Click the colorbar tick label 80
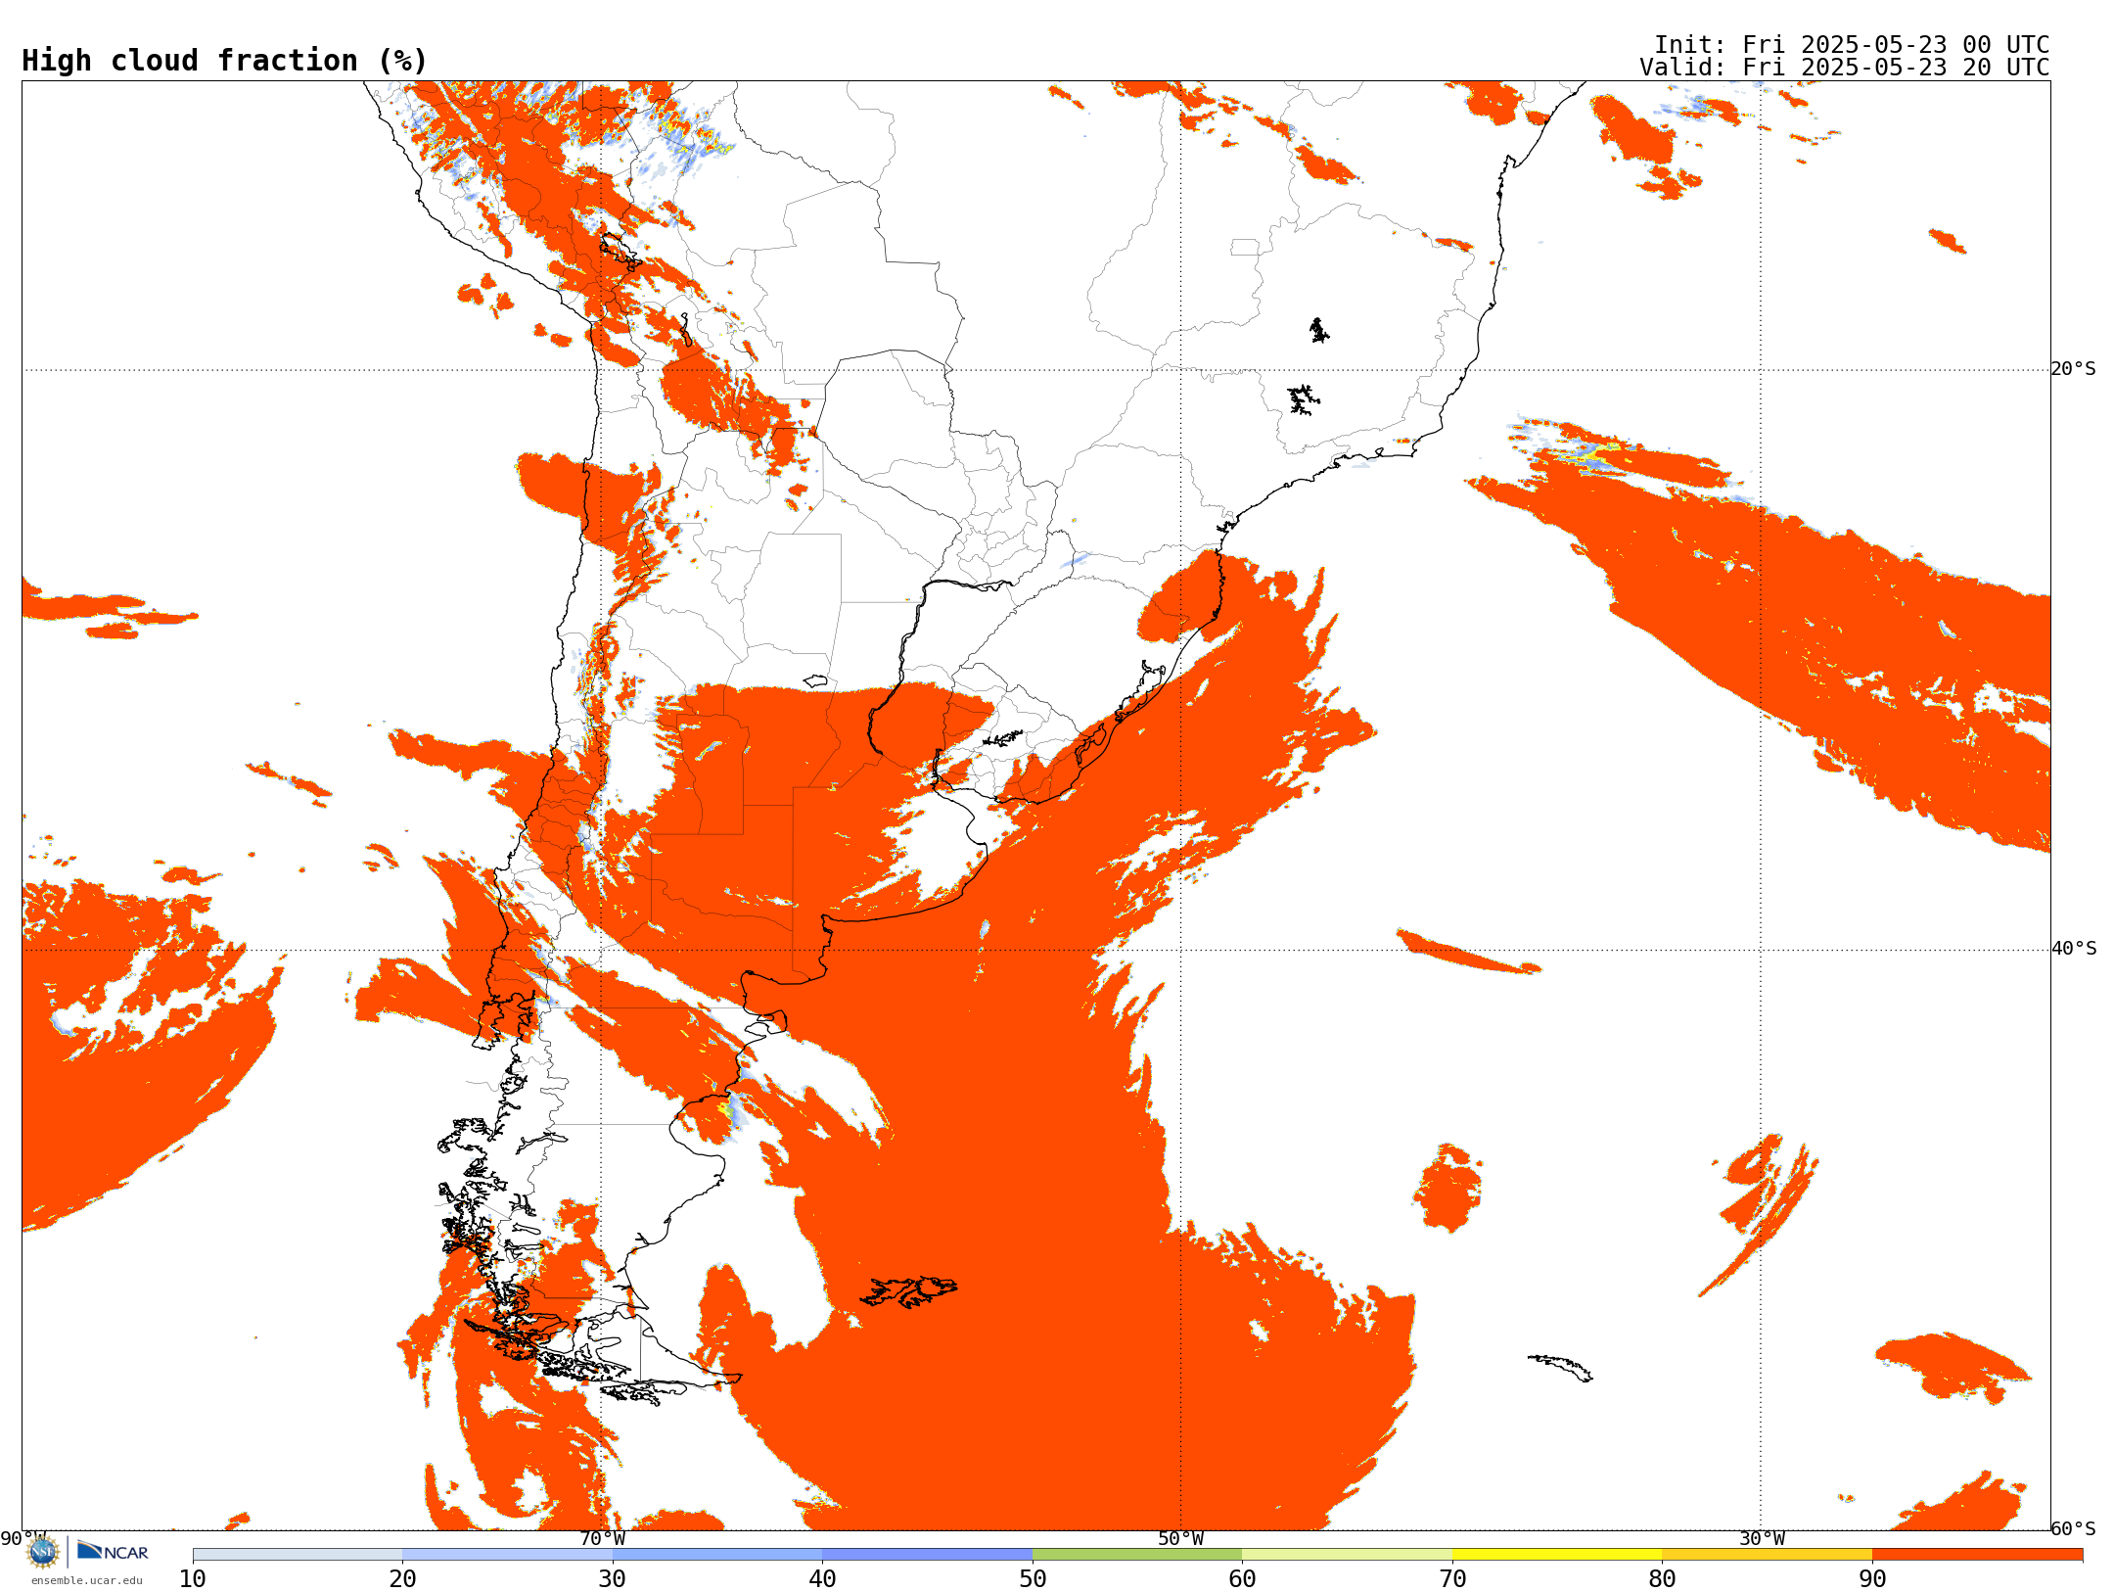The width and height of the screenshot is (2114, 1592). [1662, 1579]
